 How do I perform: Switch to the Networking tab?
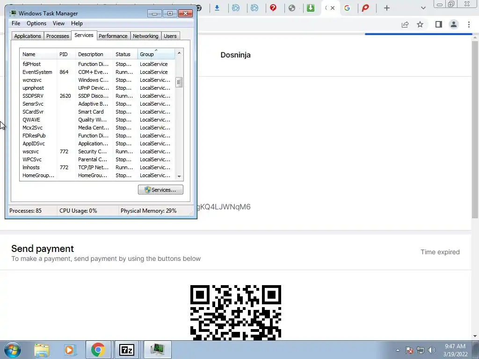[145, 36]
